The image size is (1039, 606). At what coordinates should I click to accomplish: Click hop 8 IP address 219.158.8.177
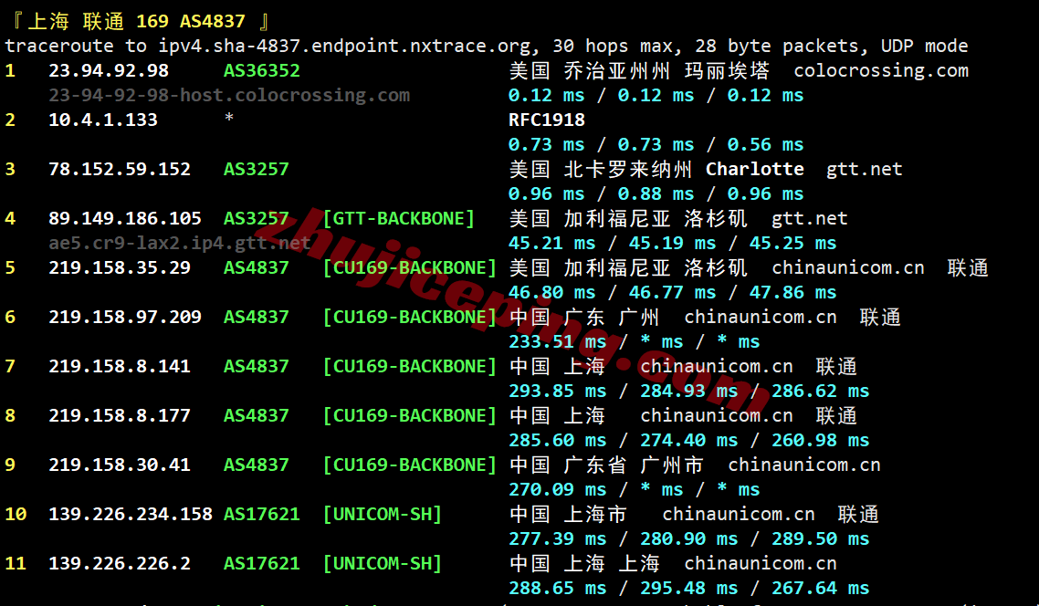click(x=120, y=415)
